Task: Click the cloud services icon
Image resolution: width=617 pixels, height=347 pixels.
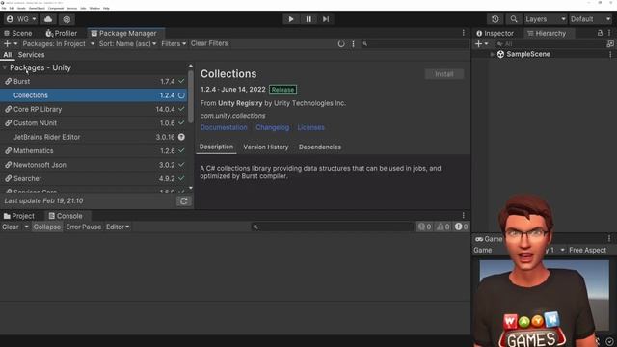Action: [x=48, y=19]
